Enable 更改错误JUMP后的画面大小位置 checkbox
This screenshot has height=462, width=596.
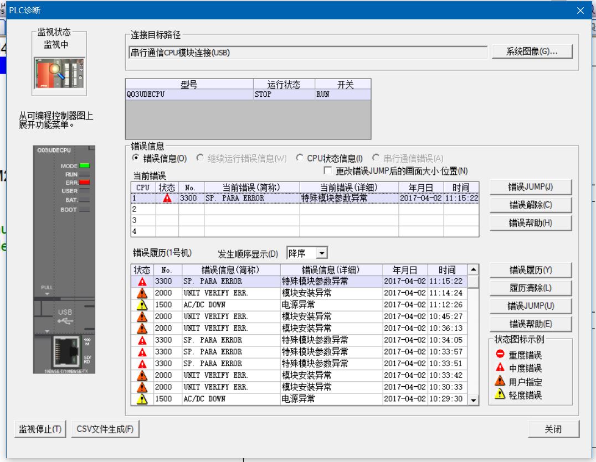click(328, 171)
